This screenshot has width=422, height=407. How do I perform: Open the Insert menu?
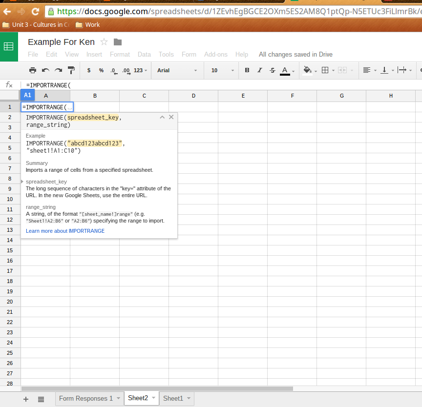tap(94, 54)
